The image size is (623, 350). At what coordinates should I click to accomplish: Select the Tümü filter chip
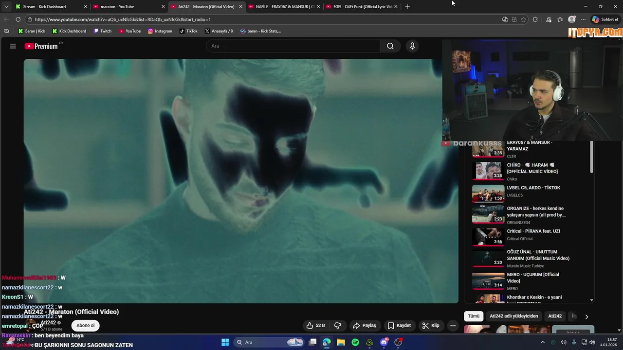point(474,316)
